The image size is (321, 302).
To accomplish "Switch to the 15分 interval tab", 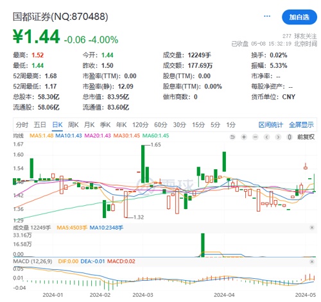I will 198,125.
